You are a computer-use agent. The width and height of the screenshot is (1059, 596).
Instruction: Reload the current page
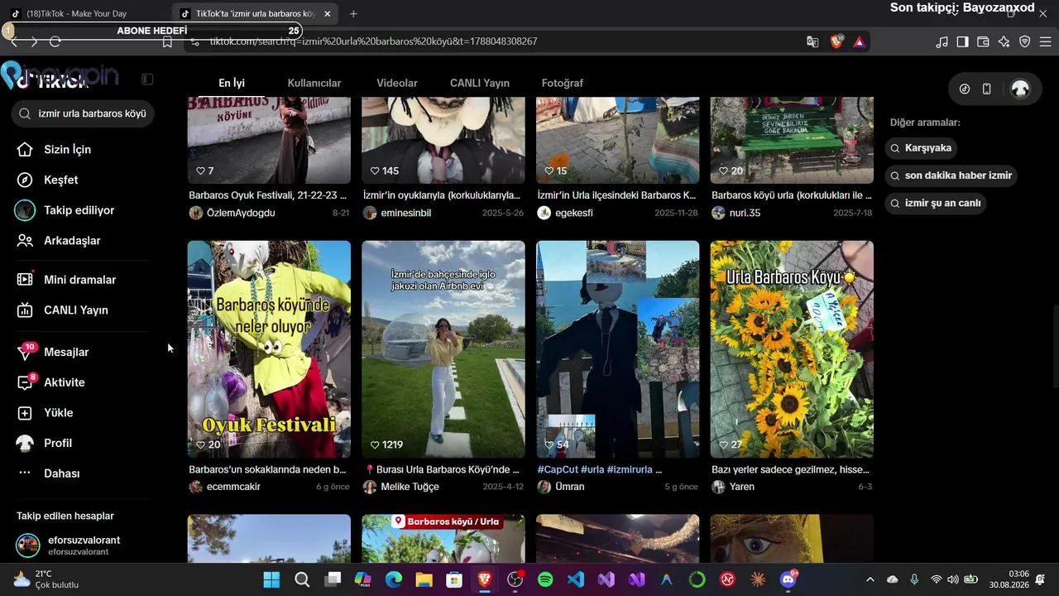click(x=55, y=41)
